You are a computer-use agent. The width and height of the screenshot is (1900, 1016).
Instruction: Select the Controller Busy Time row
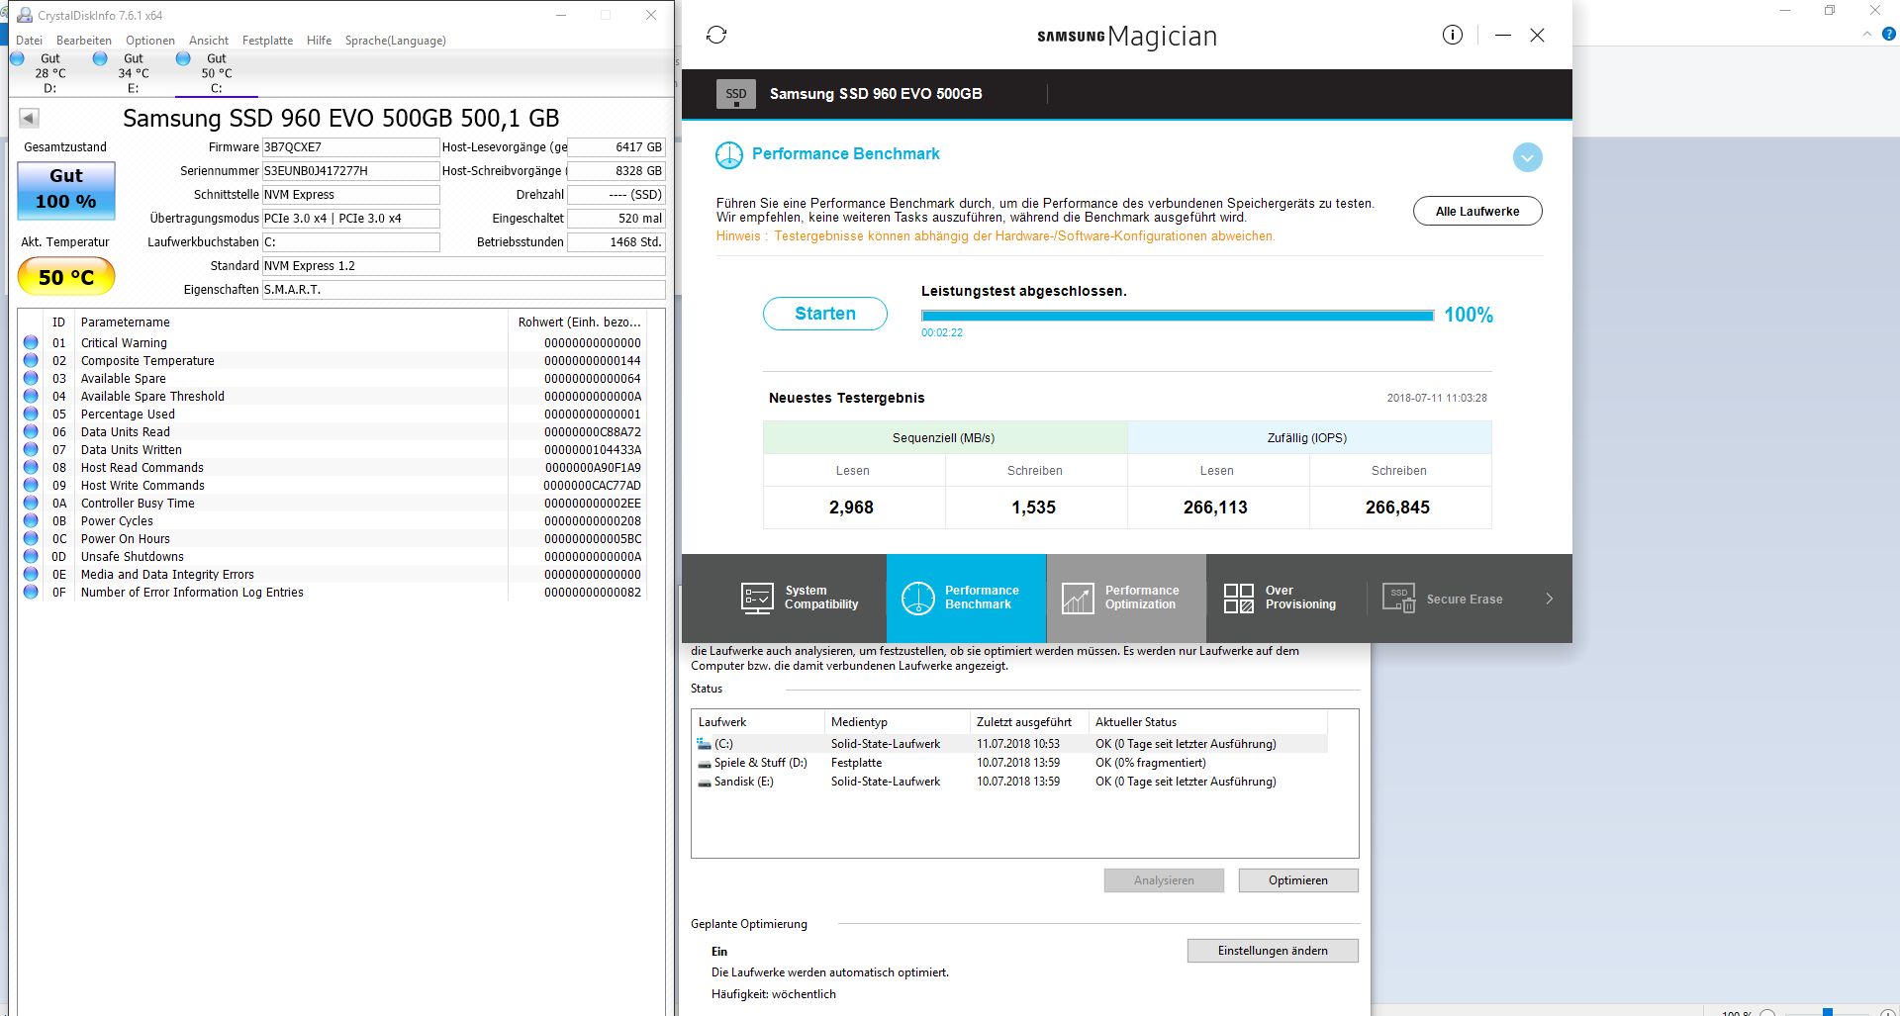[332, 504]
